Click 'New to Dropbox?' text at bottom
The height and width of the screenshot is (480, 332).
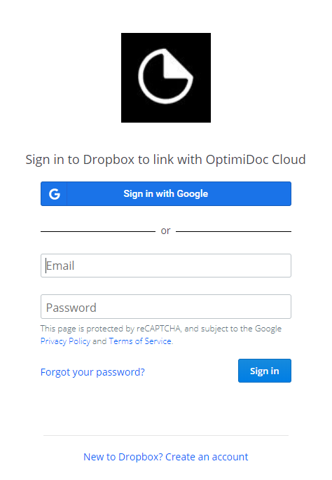123,457
